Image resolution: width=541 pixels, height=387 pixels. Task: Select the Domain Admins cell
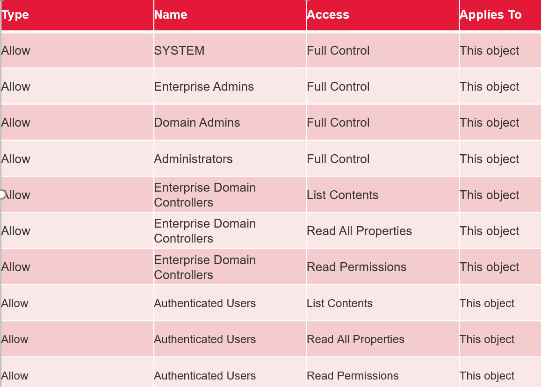tap(197, 122)
